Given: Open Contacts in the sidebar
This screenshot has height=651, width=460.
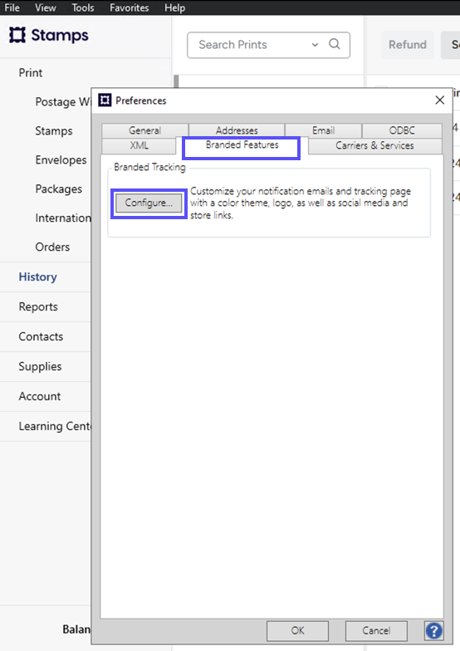Looking at the screenshot, I should click(41, 337).
